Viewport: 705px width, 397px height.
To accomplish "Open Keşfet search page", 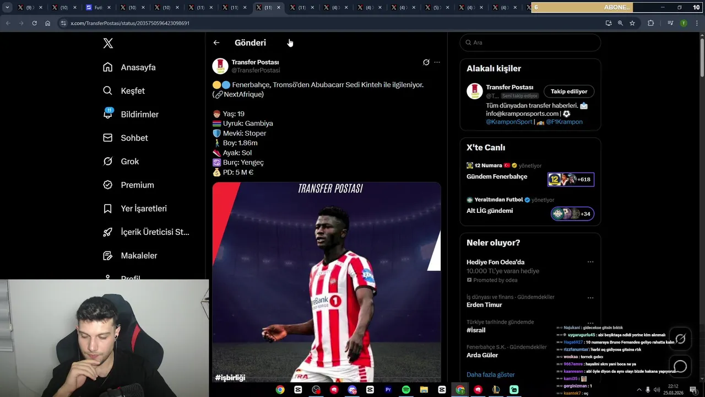I will 124,91.
